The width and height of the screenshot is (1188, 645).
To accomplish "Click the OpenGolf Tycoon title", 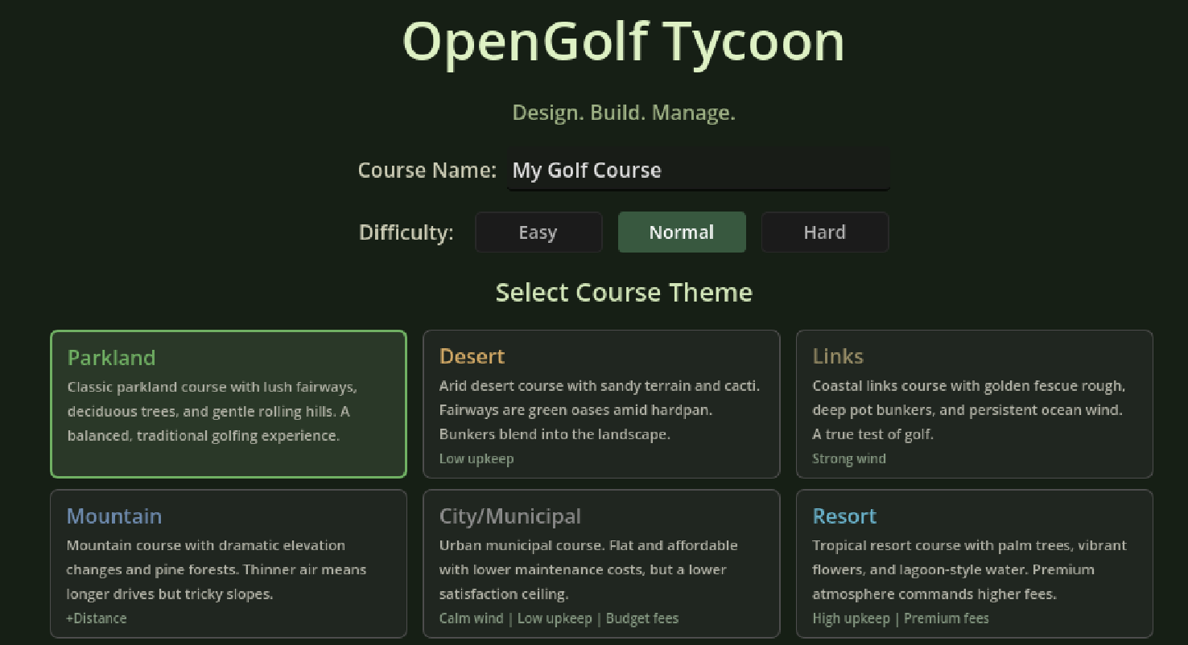I will [x=624, y=42].
